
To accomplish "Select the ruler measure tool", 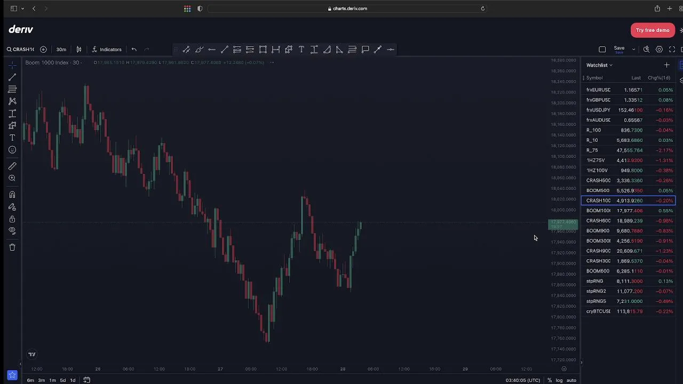I will 12,166.
